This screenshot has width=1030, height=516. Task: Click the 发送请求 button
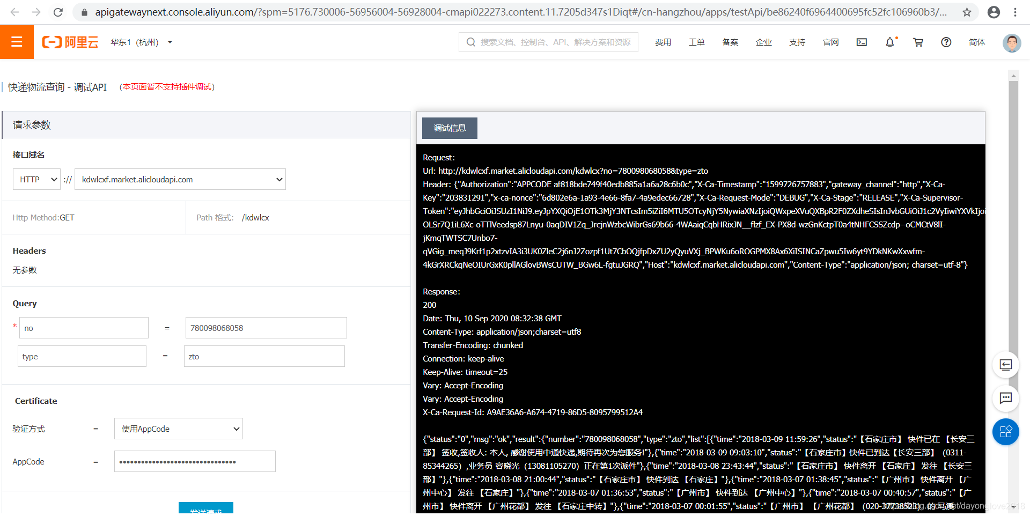206,509
